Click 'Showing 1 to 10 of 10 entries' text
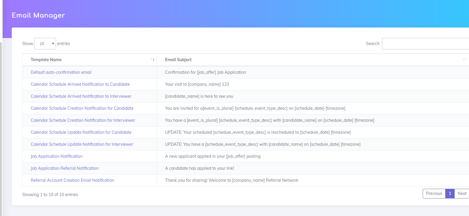Viewport: 469px width, 216px height. 50,195
